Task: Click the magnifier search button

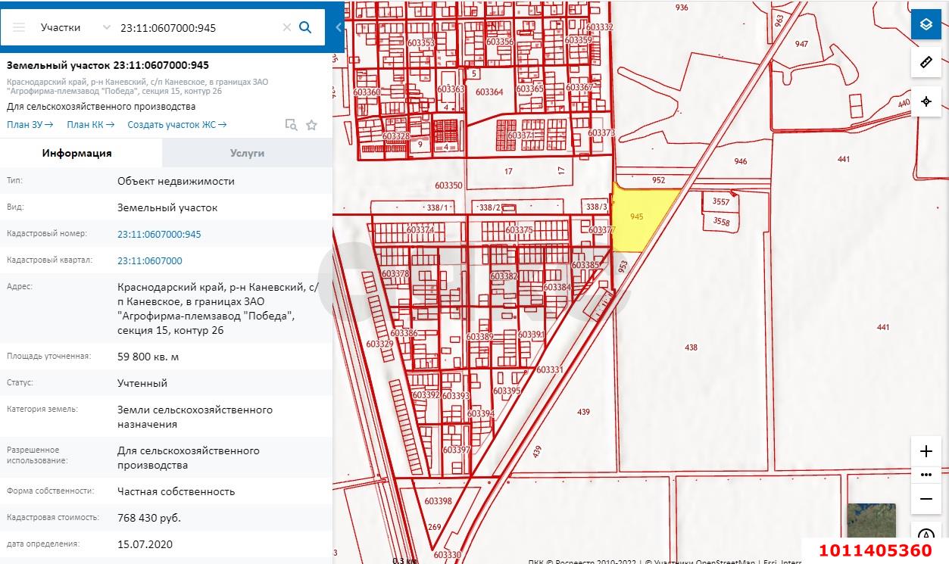Action: tap(306, 27)
